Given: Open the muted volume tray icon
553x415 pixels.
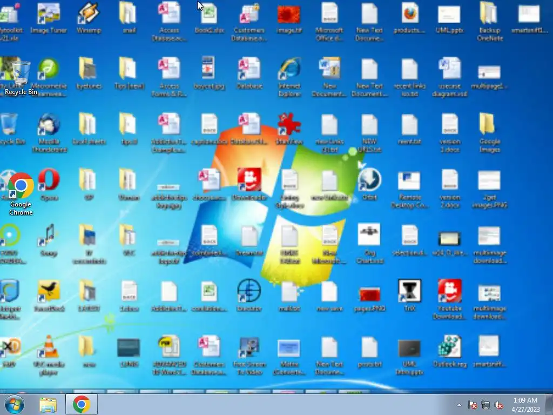Looking at the screenshot, I should 498,405.
